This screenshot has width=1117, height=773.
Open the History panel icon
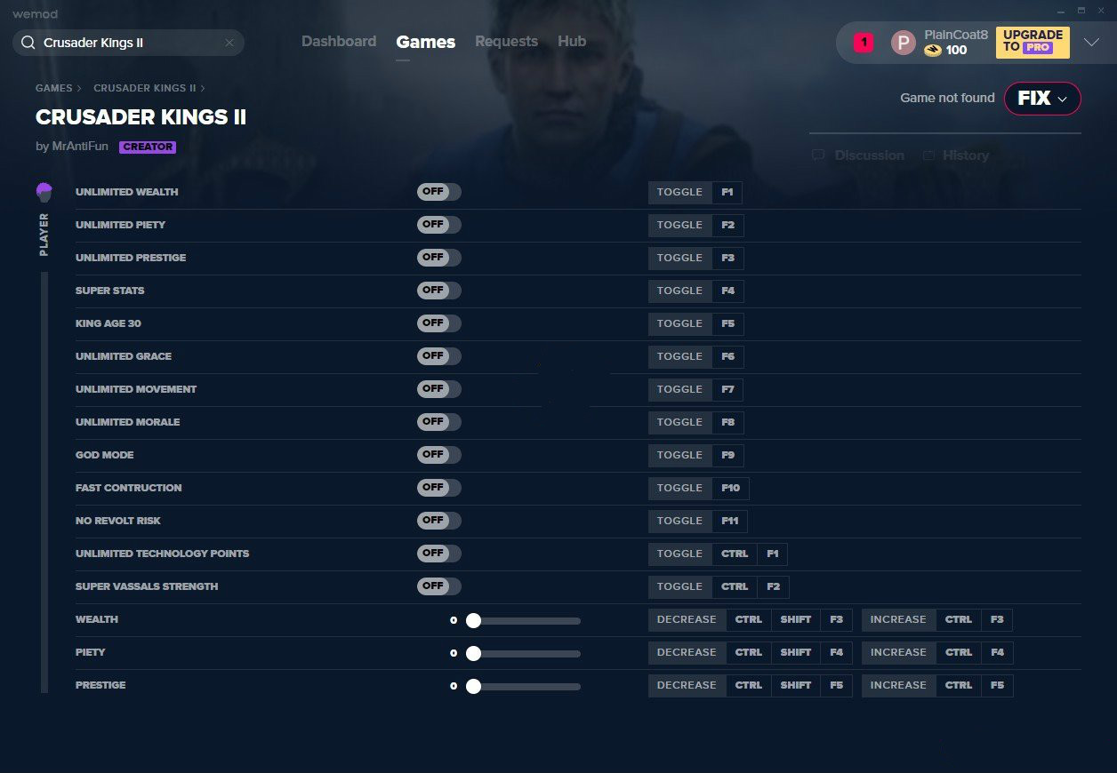pyautogui.click(x=928, y=155)
